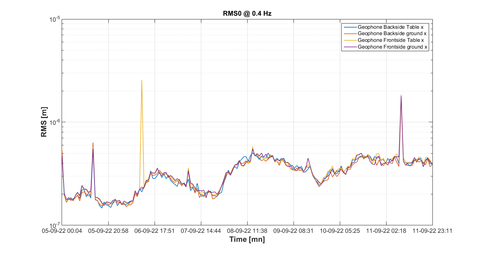Click the y-axis label RMS [m]
Image resolution: width=478 pixels, height=253 pixels.
(x=44, y=122)
